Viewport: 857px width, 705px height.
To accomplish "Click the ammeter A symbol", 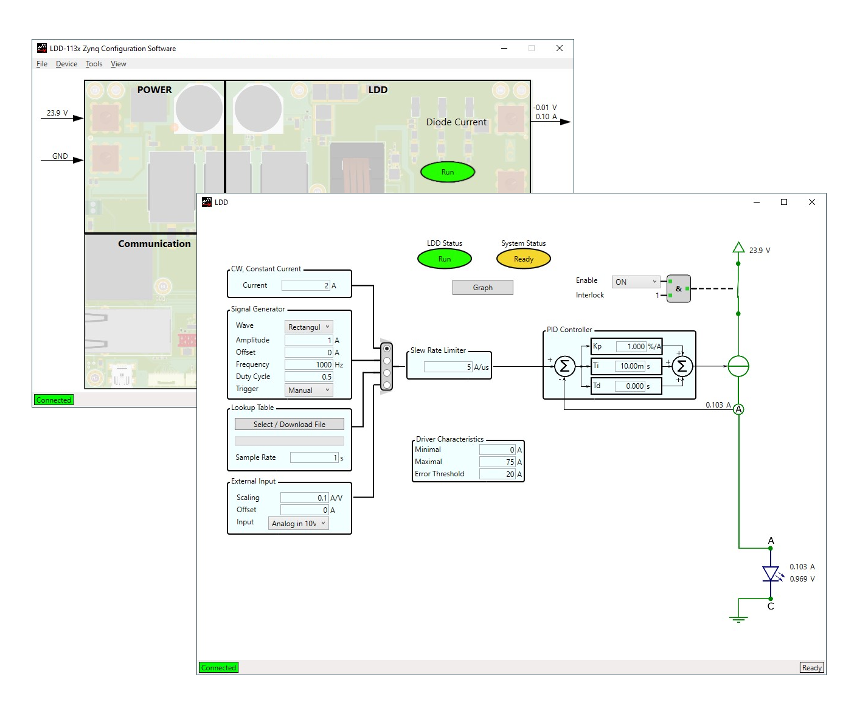I will pyautogui.click(x=738, y=409).
